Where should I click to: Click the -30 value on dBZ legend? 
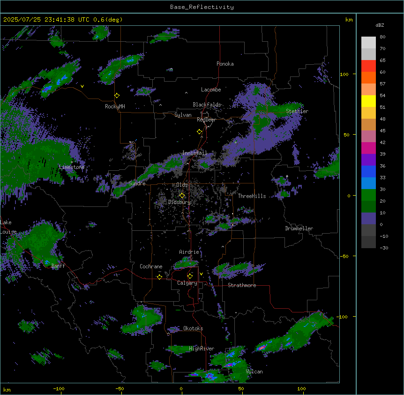click(x=384, y=248)
